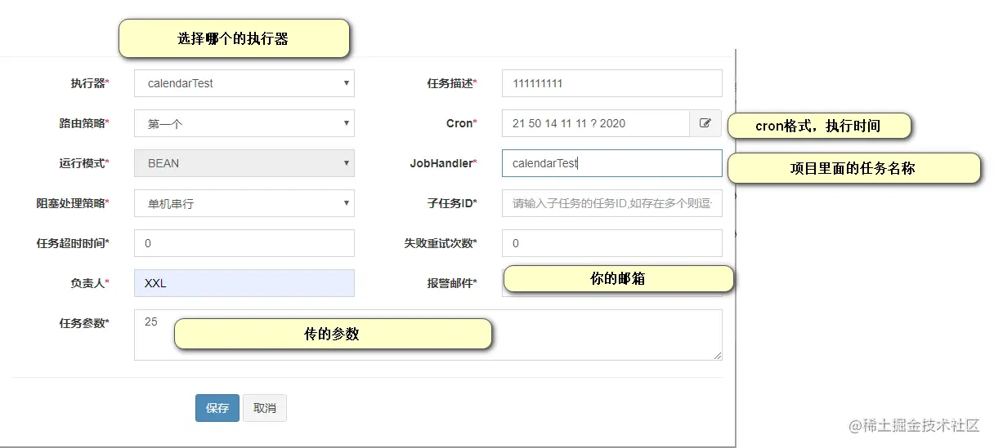Click the 取消 button
Viewport: 994px width, 448px height.
[x=265, y=408]
